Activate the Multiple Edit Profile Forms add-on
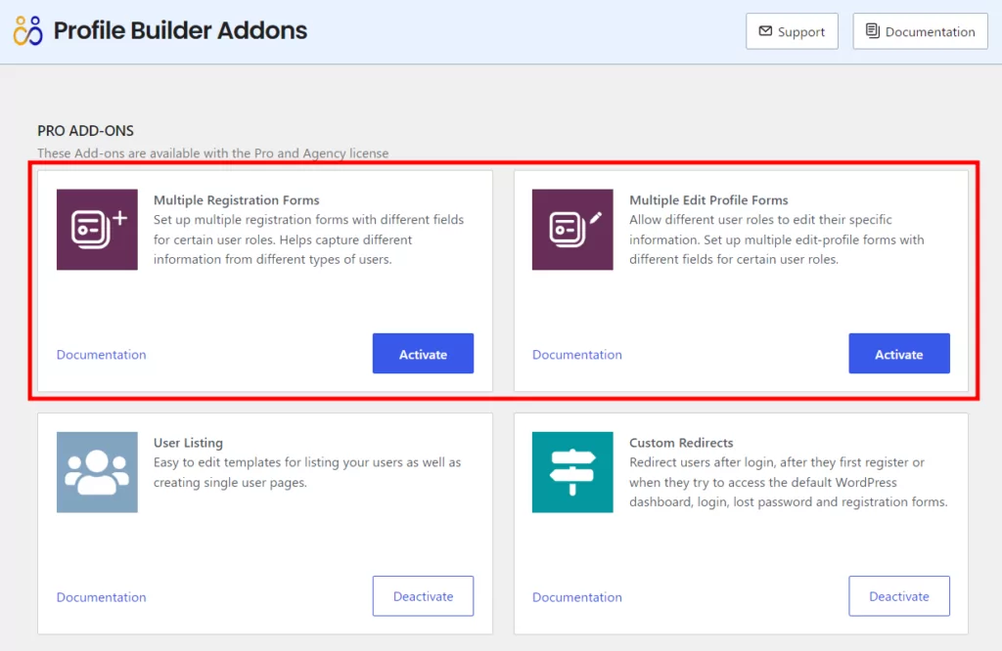1002x651 pixels. 899,354
